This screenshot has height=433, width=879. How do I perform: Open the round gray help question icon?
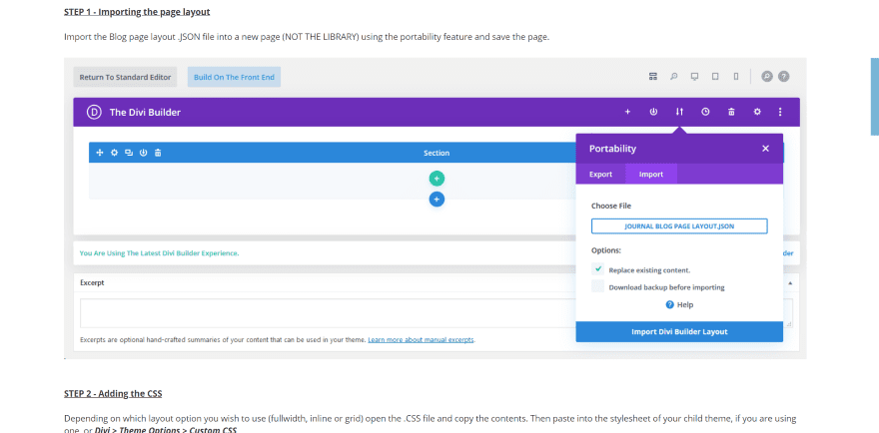(x=784, y=76)
